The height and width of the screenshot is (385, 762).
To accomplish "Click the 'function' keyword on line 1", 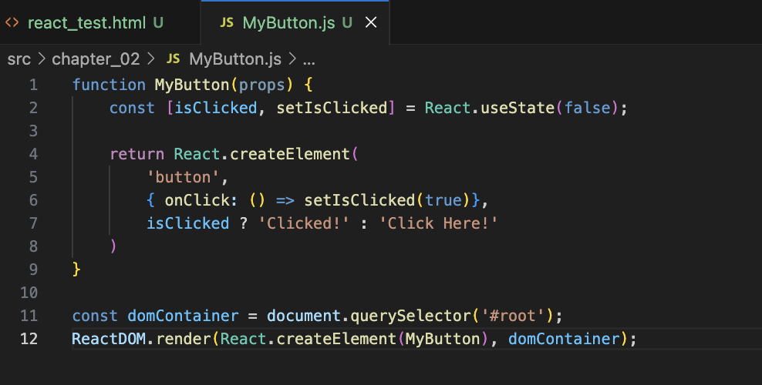I will [109, 85].
